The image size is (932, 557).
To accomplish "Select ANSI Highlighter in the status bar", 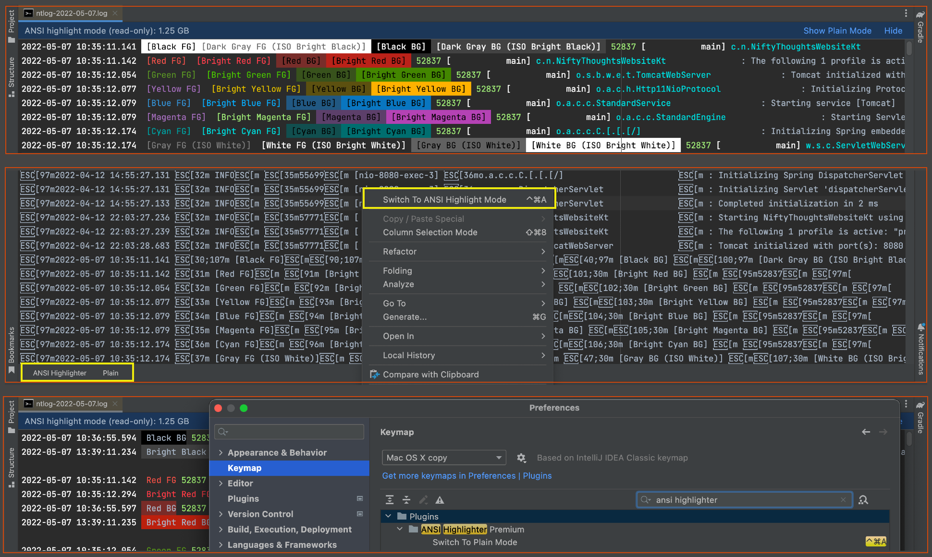I will [x=59, y=373].
